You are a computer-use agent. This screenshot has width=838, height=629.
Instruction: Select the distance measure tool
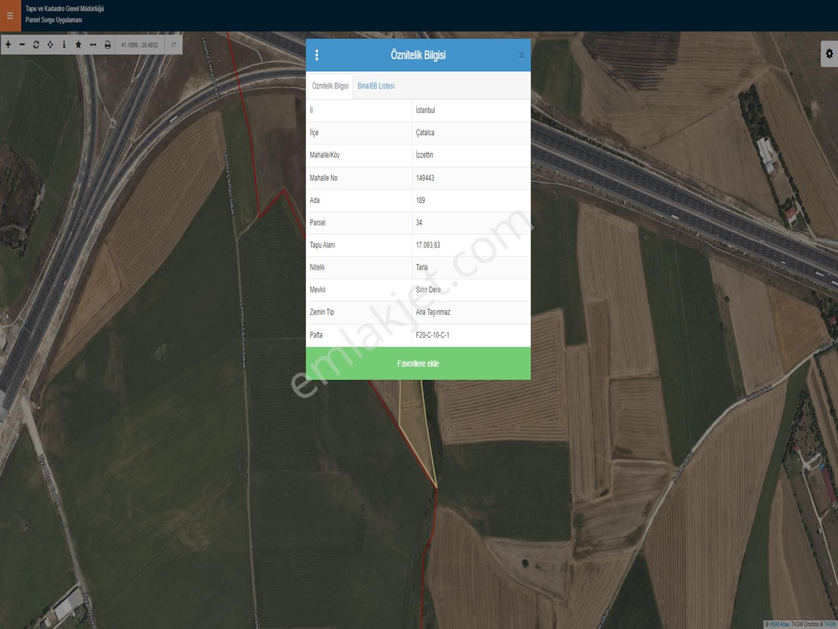point(93,45)
